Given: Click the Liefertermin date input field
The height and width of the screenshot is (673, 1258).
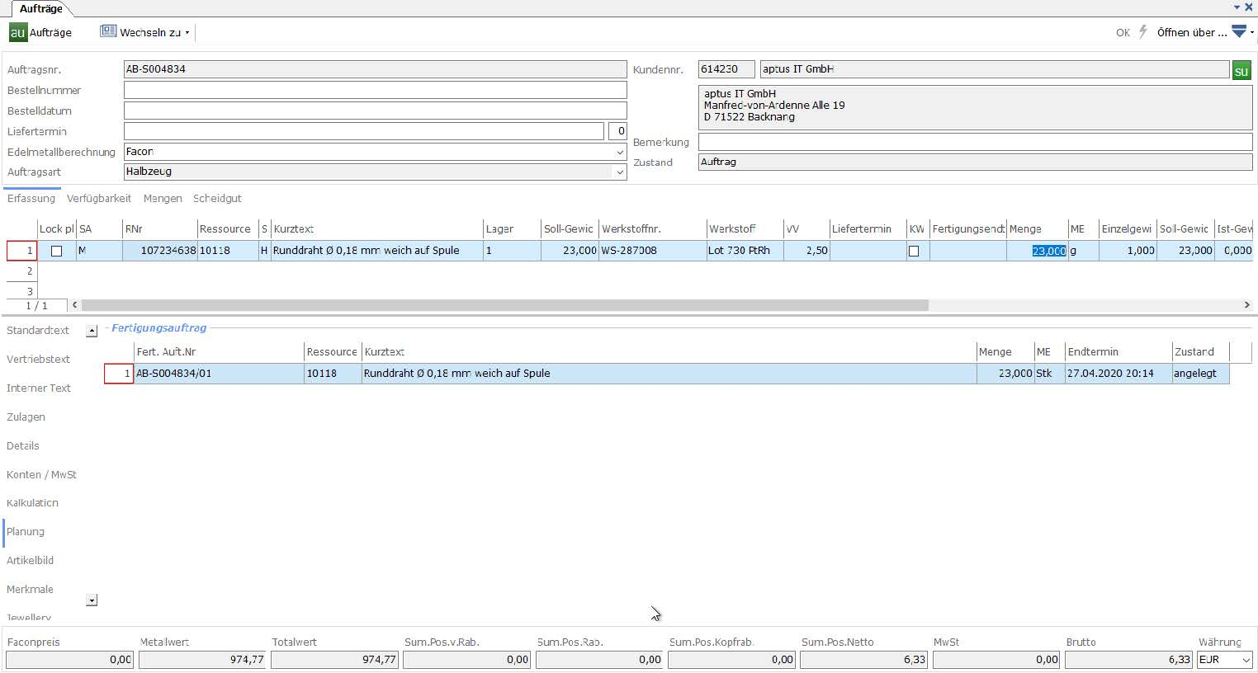Looking at the screenshot, I should (363, 131).
